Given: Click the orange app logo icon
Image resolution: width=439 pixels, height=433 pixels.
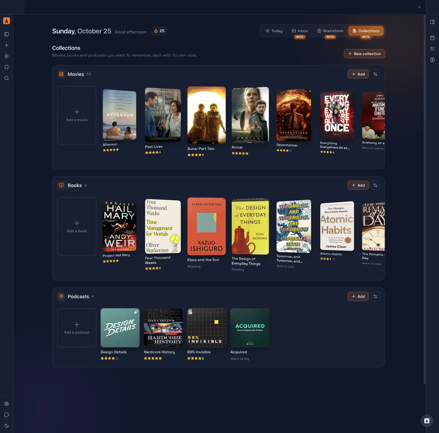Looking at the screenshot, I should click(7, 21).
